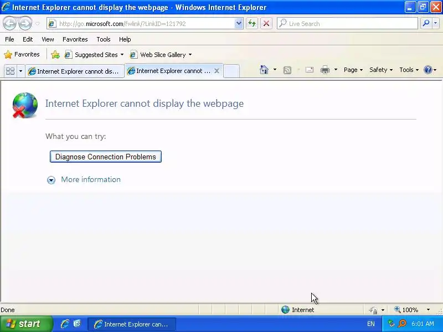
Task: Launch Internet Explorer from Quick Launch
Action: [65, 324]
